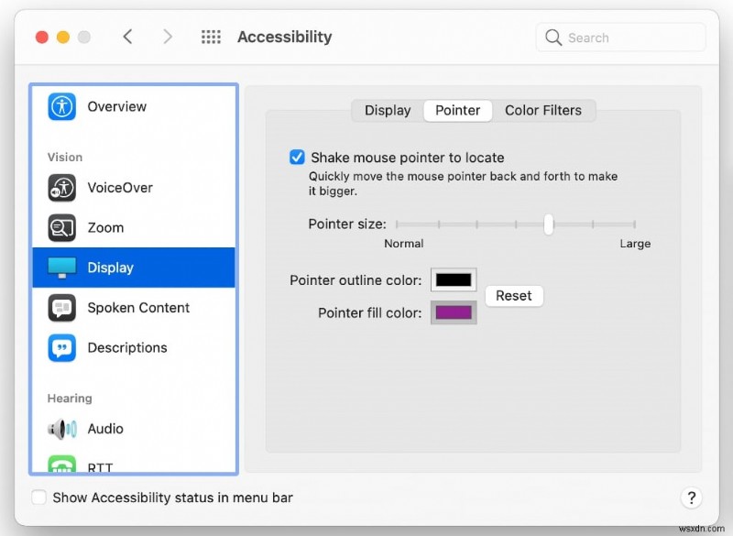Click the Display monitor icon

click(x=62, y=268)
